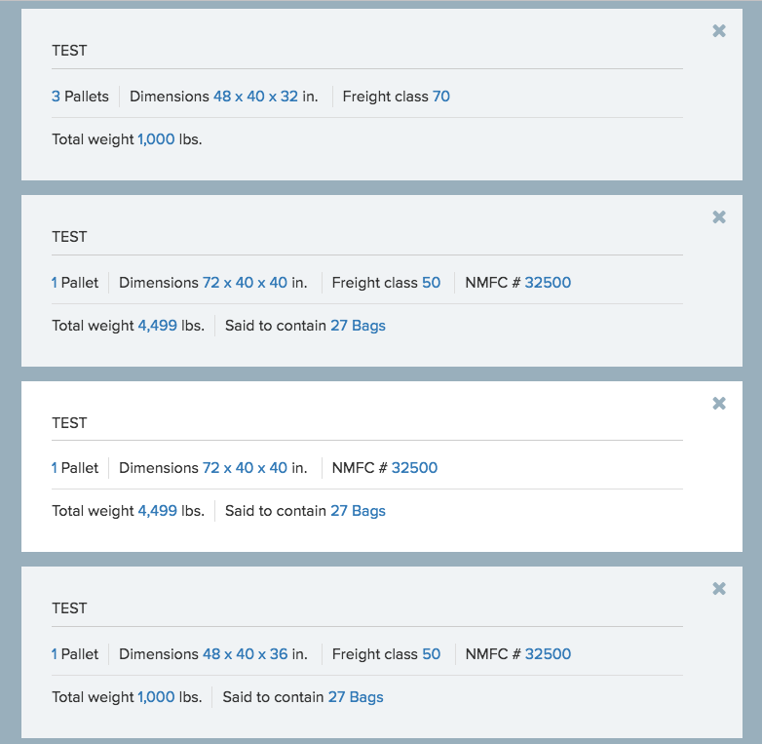Click dimensions 48 x 40 x 36 value
This screenshot has height=744, width=762.
point(246,654)
